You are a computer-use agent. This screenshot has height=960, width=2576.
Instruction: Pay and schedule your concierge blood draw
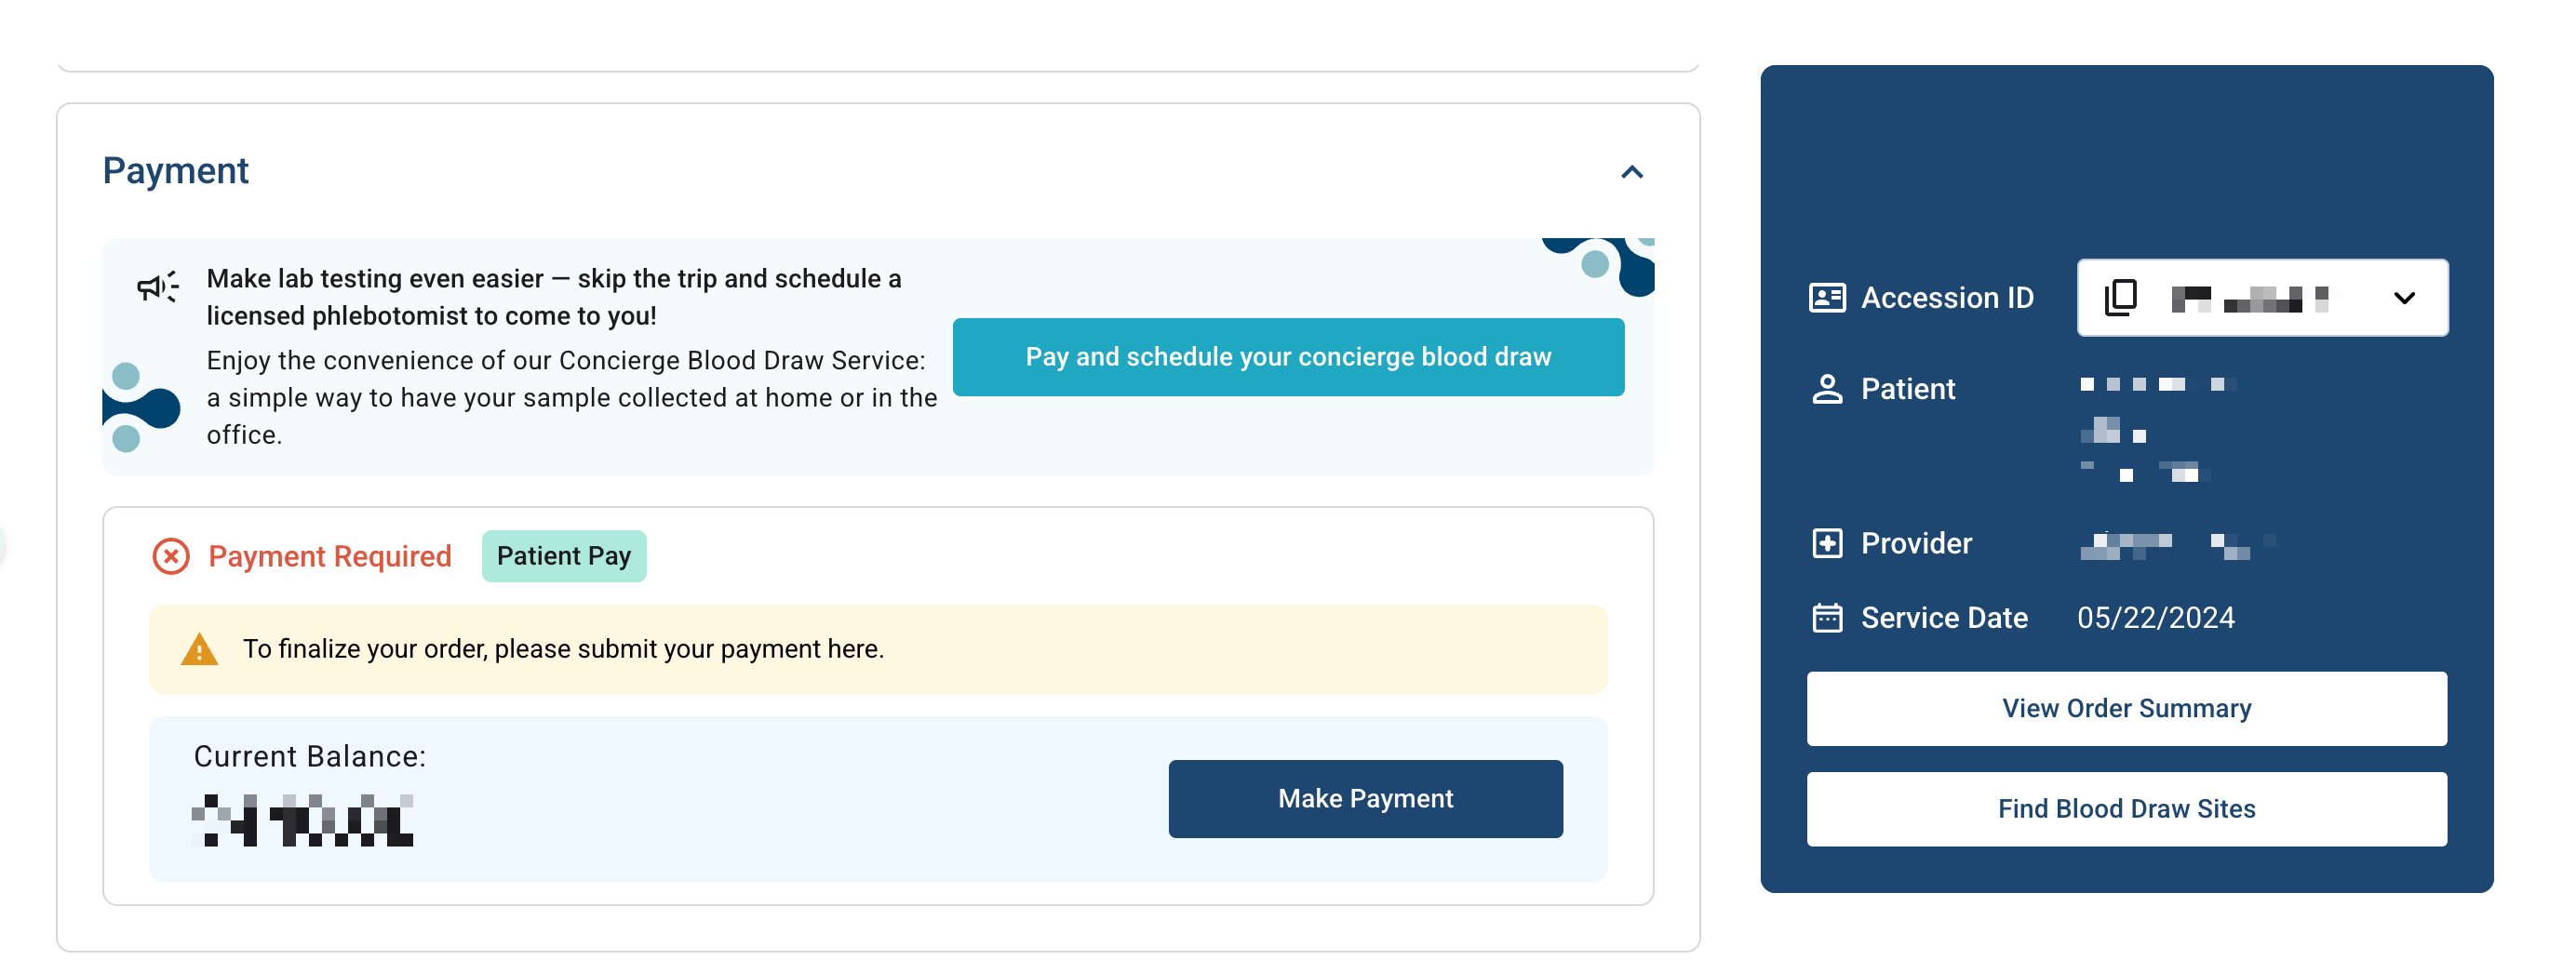(1287, 357)
